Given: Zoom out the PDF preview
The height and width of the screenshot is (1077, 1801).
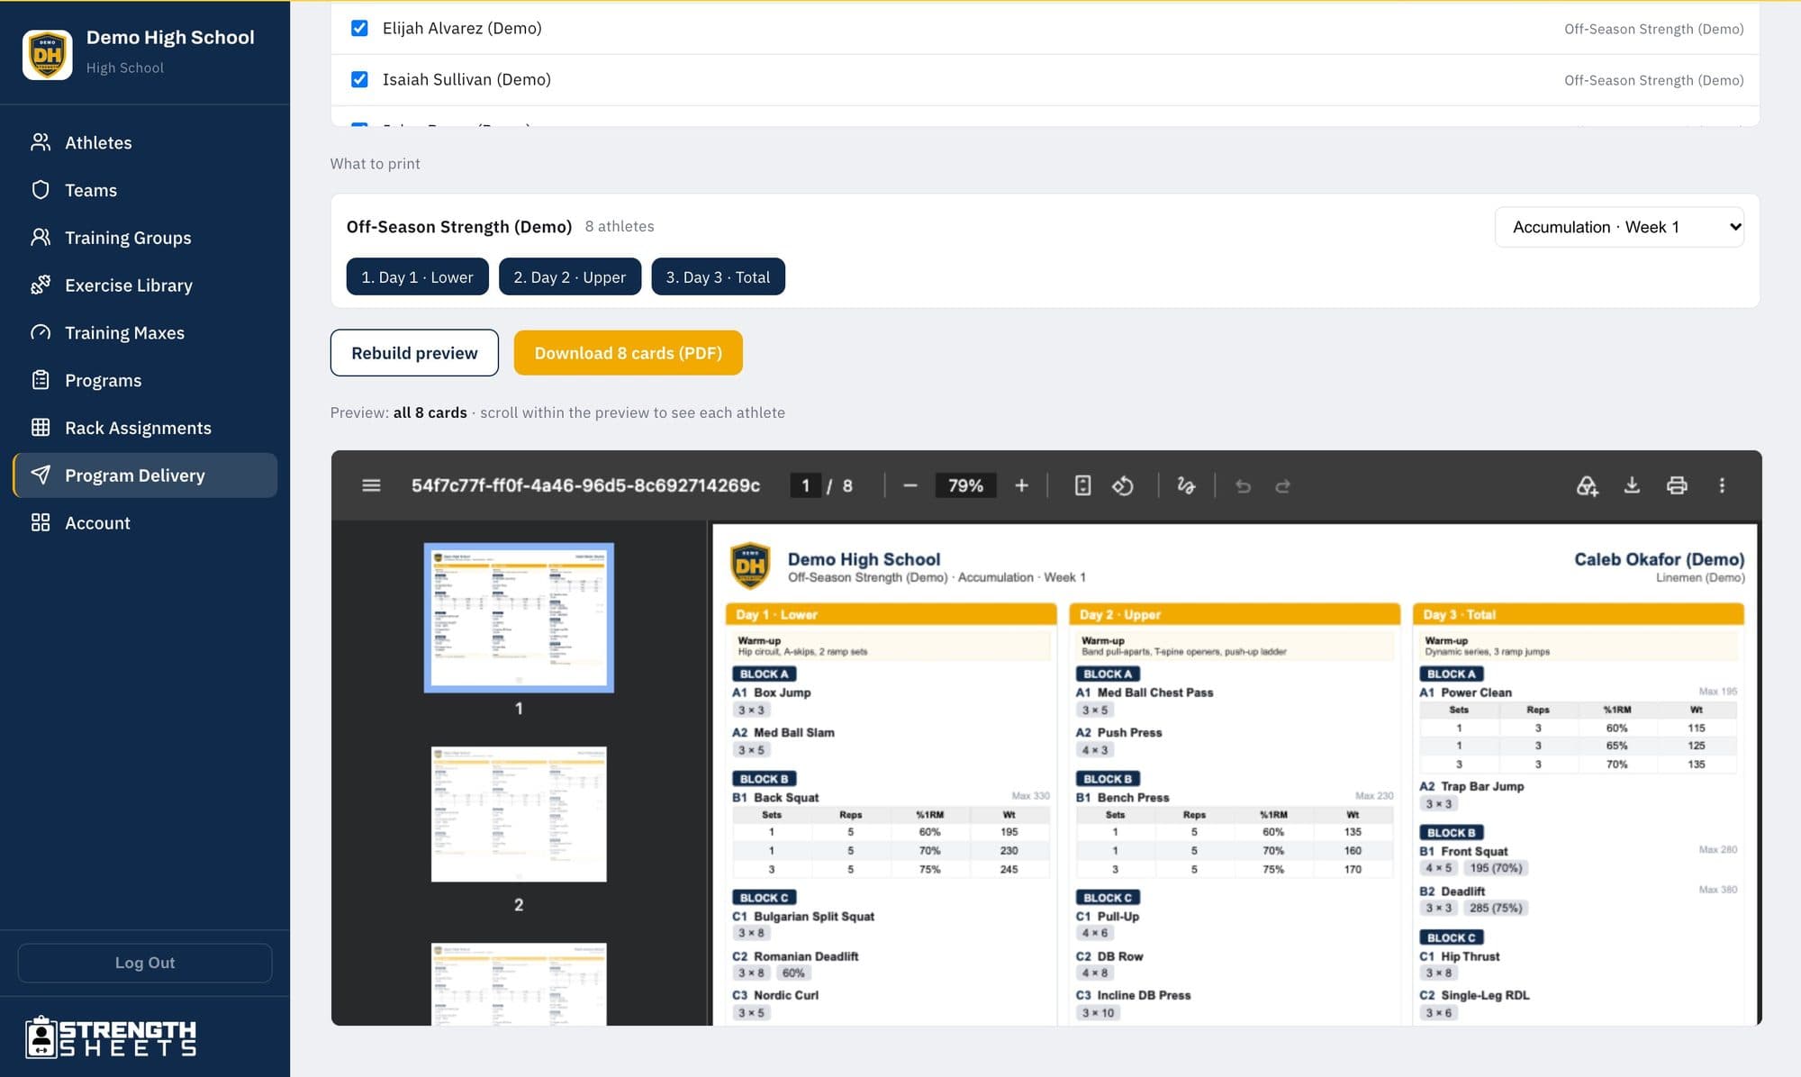Looking at the screenshot, I should (x=910, y=485).
